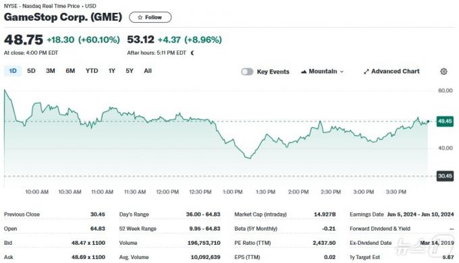The image size is (459, 263).
Task: Click the Avg. Volume value 10,092,639
Action: [x=205, y=257]
